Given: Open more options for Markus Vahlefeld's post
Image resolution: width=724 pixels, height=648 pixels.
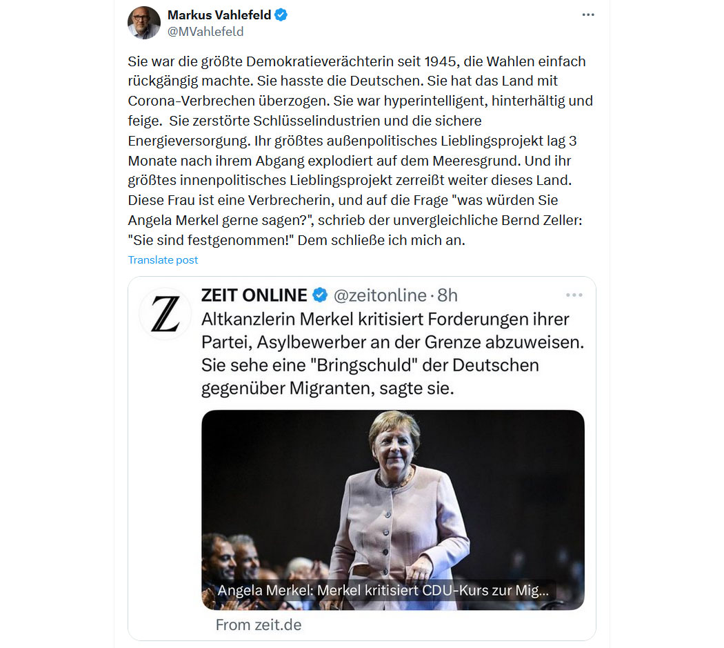Looking at the screenshot, I should (x=587, y=14).
